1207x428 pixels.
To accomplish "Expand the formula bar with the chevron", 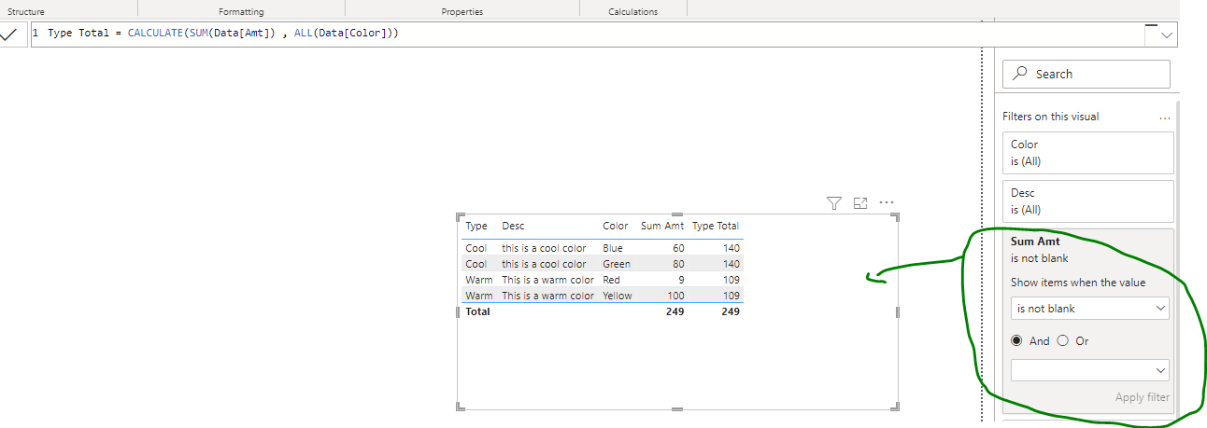I will coord(1166,35).
